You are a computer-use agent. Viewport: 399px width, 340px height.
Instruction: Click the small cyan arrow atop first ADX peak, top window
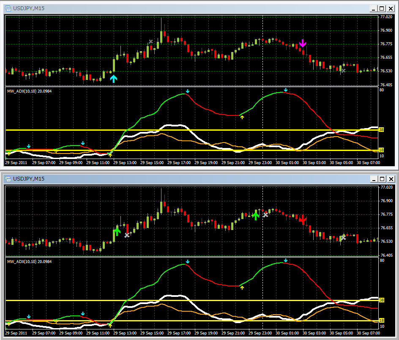point(188,91)
